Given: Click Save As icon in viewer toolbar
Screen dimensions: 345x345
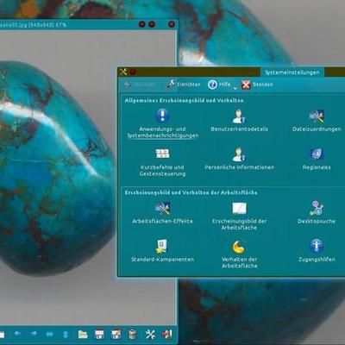Looking at the screenshot, I should pos(116,335).
